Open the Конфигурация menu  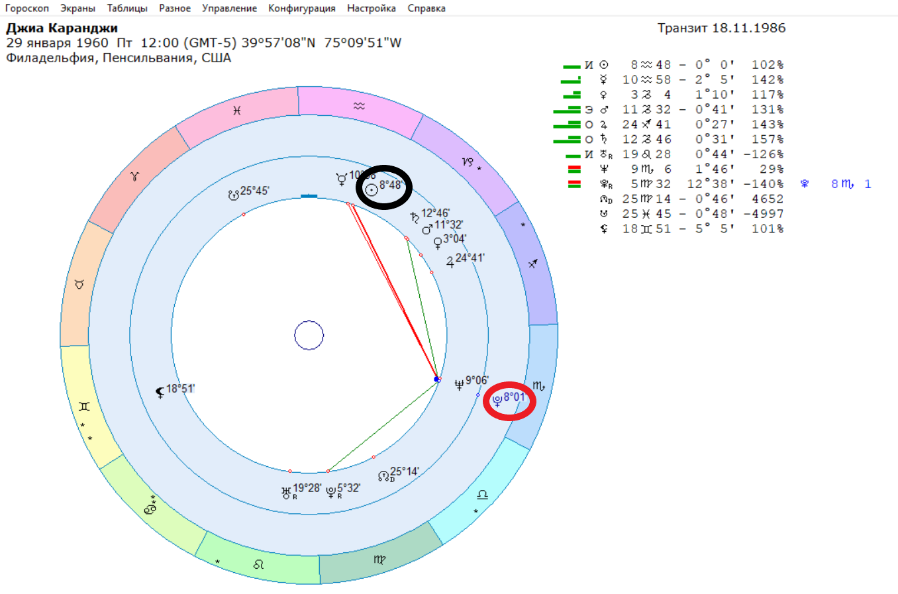tap(302, 9)
